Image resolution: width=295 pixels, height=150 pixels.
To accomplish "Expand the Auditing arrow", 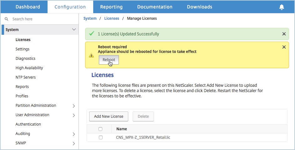I will [74, 134].
